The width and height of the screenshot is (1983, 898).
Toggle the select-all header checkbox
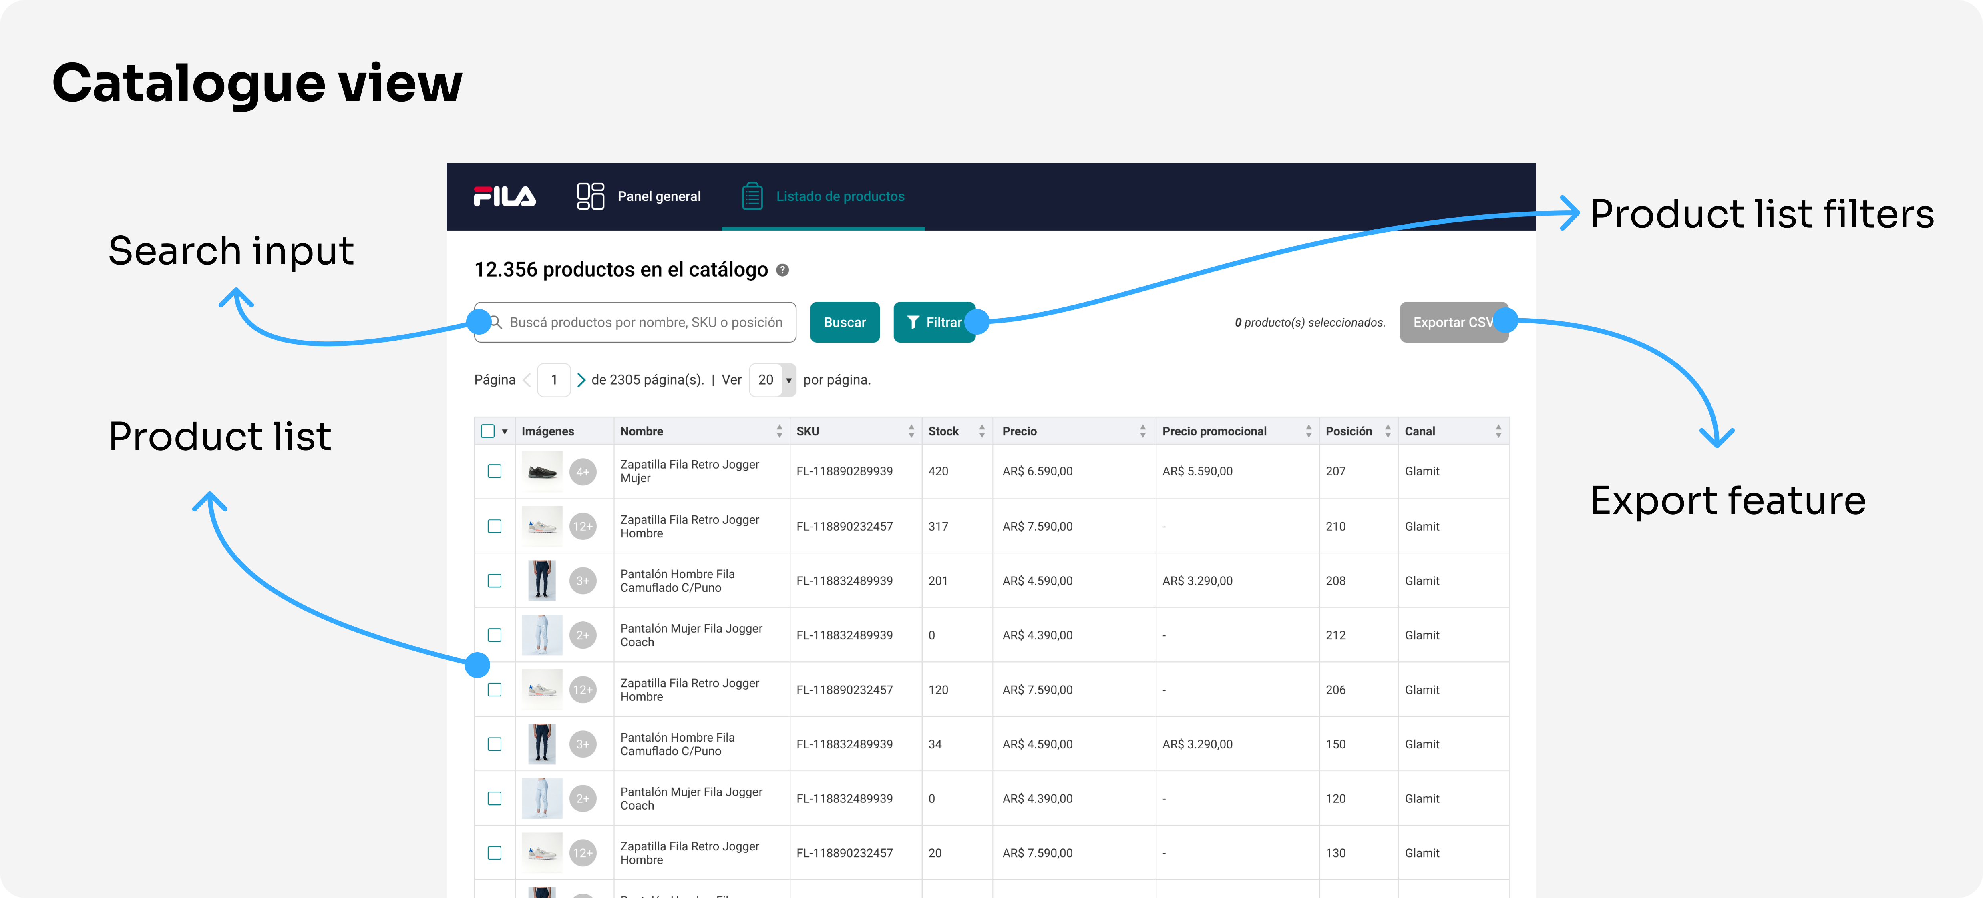coord(487,431)
